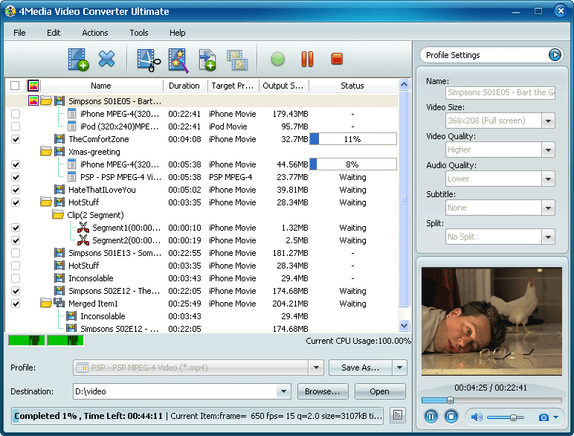Image resolution: width=574 pixels, height=436 pixels.
Task: Open the Save As arrow menu
Action: coord(399,368)
